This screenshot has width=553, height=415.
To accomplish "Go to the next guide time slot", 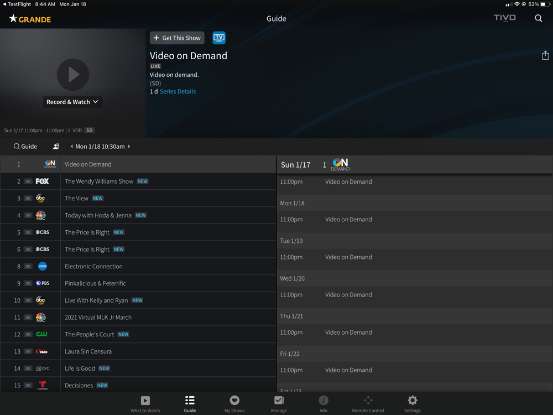I will 129,147.
